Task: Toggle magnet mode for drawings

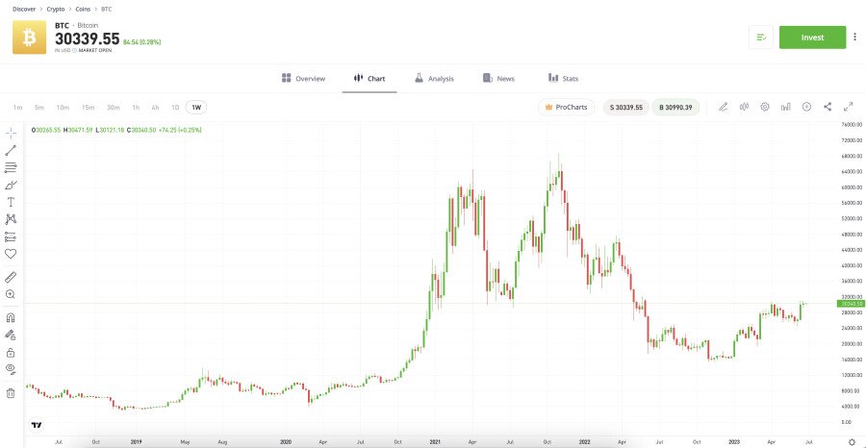Action: (11, 317)
